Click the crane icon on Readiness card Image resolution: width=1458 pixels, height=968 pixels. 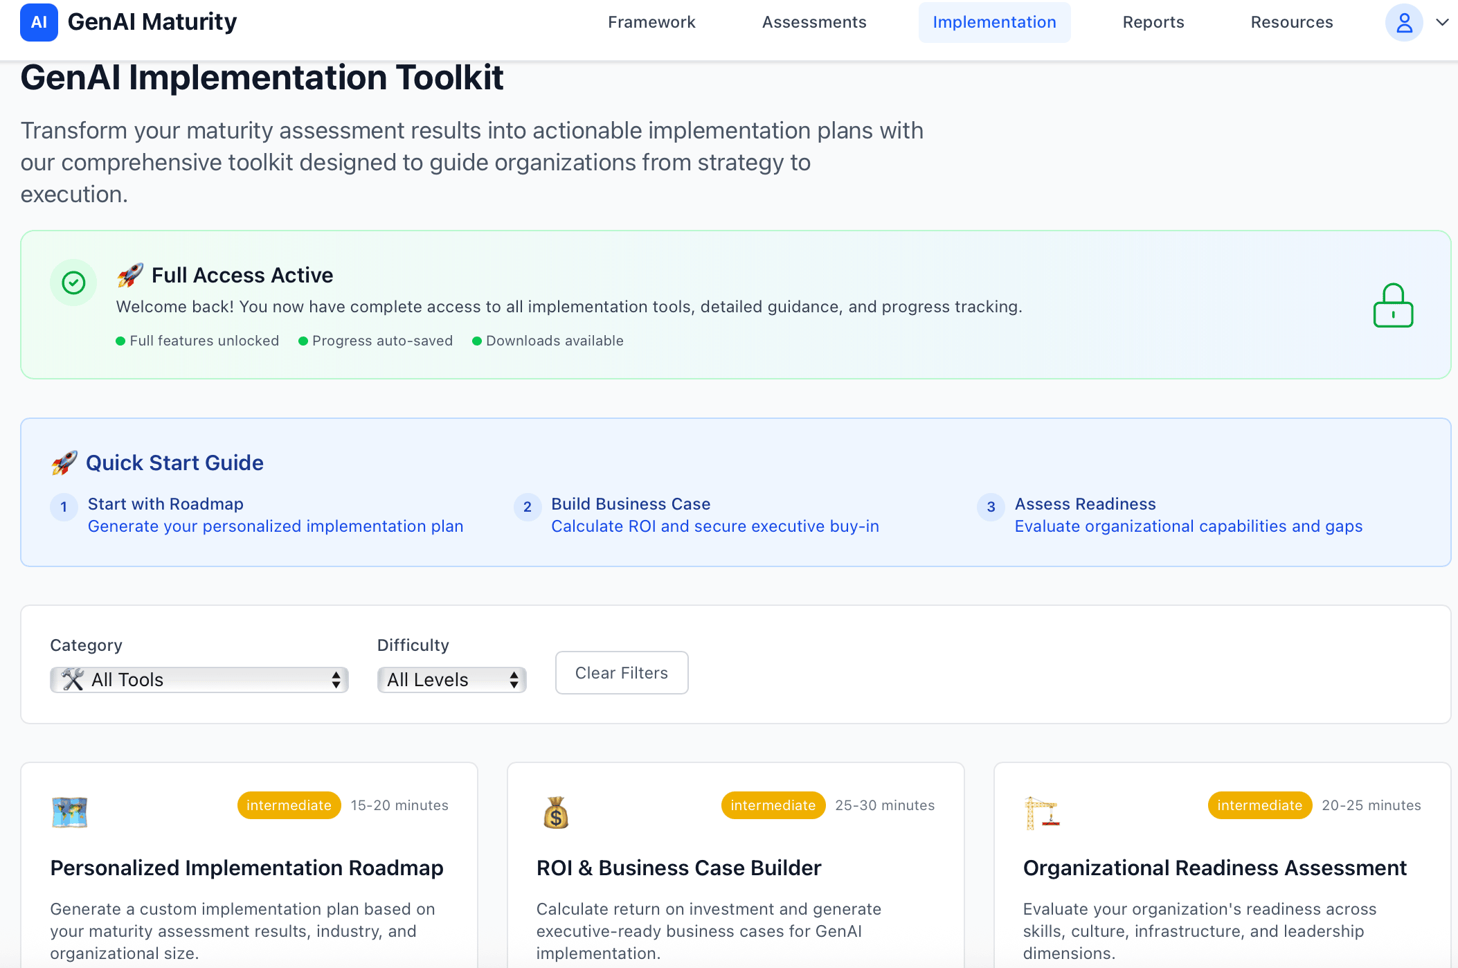tap(1041, 812)
